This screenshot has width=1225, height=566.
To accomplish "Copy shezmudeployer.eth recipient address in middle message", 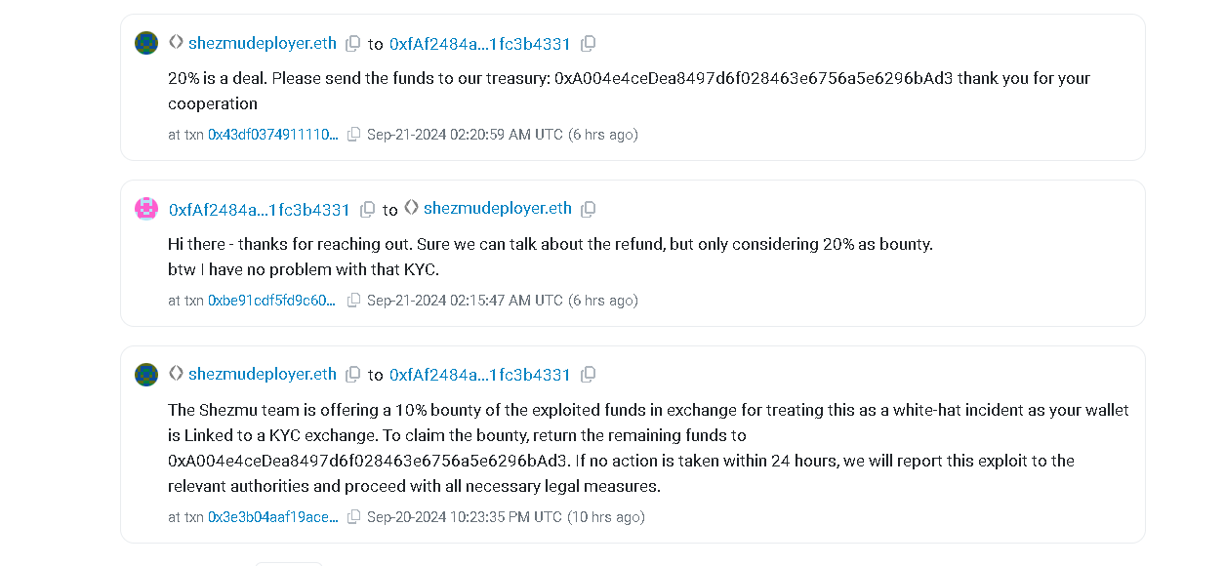I will (589, 210).
